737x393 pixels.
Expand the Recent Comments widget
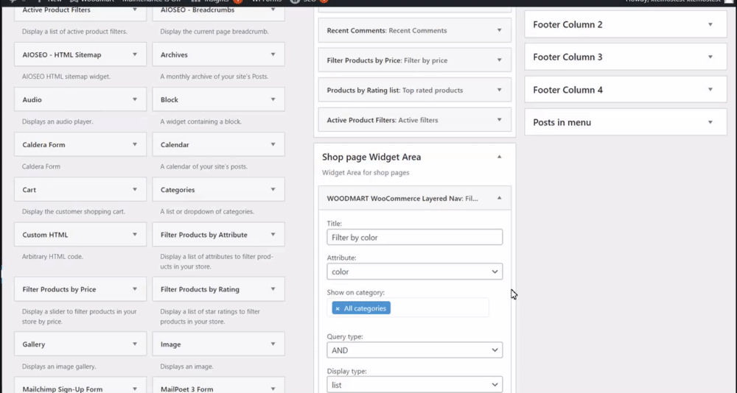(x=499, y=31)
